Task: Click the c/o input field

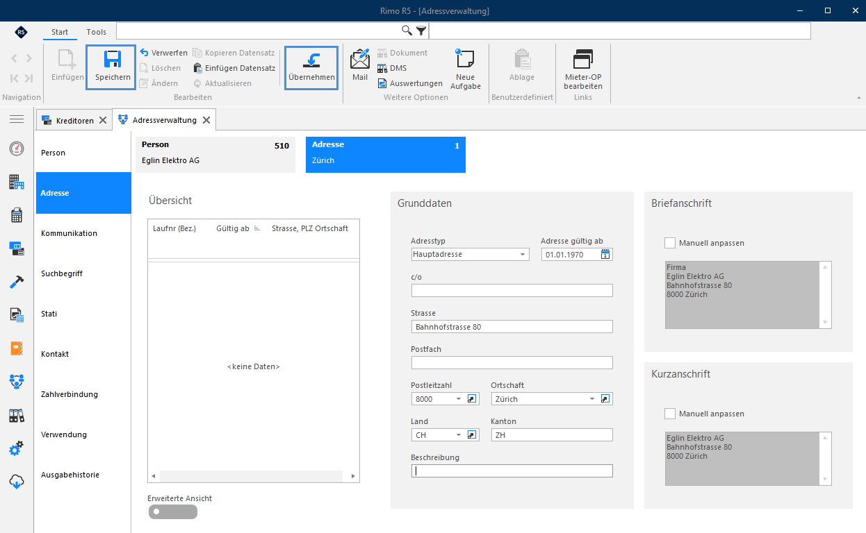Action: [512, 290]
